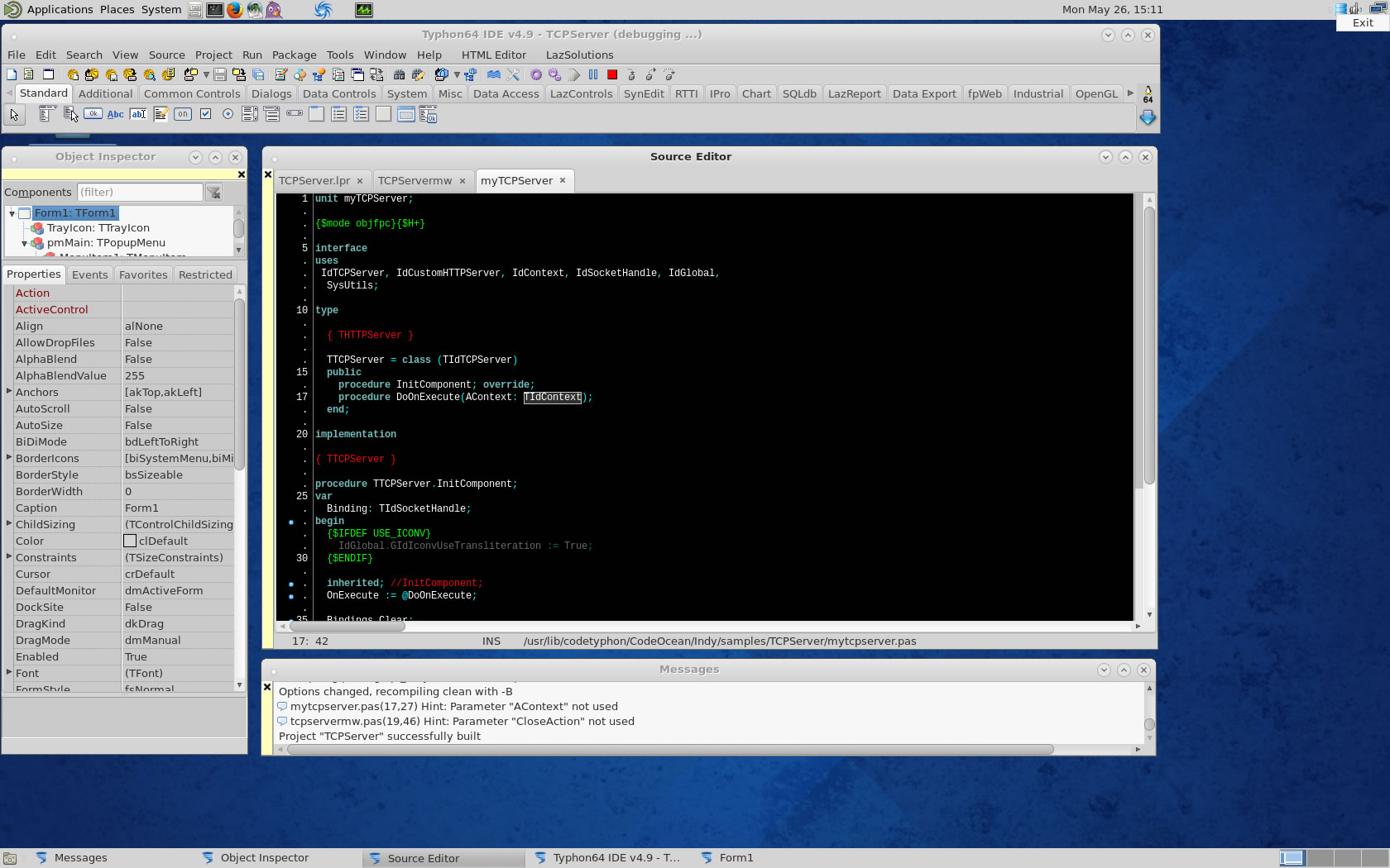1390x868 pixels.
Task: Open the dropdown arrow beside Open icon
Action: click(206, 74)
